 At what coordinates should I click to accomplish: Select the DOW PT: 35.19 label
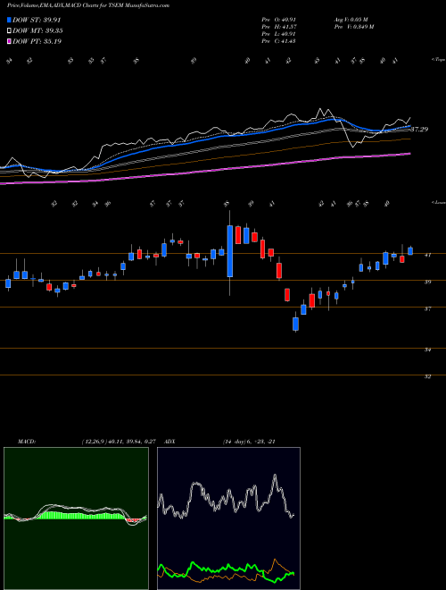(37, 41)
